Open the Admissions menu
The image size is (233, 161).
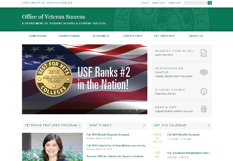[38, 36]
